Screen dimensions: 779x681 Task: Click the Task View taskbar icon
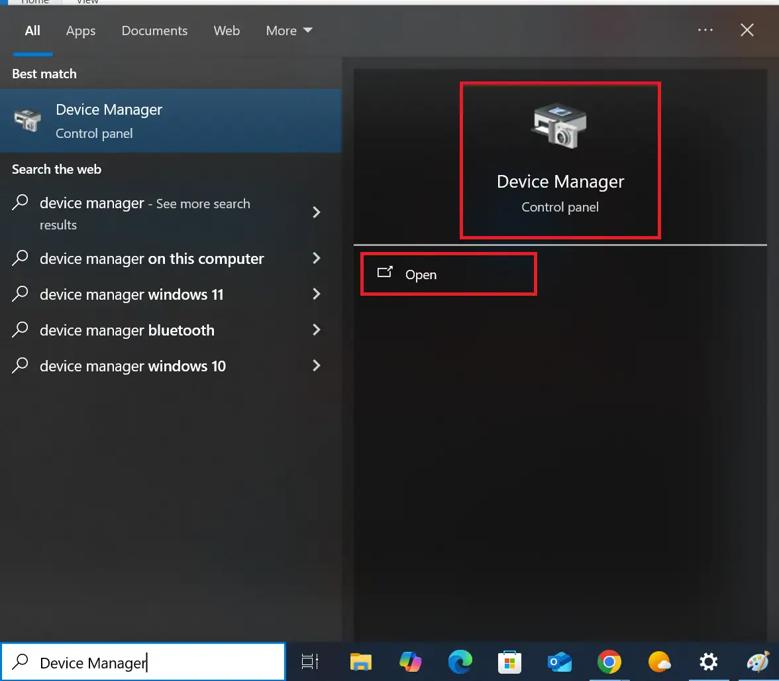coord(310,662)
